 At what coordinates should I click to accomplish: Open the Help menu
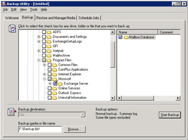click(44, 9)
